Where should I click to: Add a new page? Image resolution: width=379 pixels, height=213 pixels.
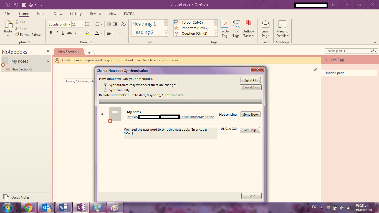click(335, 60)
